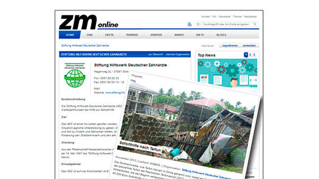This screenshot has width=319, height=179.
Task: Go to the TERMINE tab
Action: 132,35
